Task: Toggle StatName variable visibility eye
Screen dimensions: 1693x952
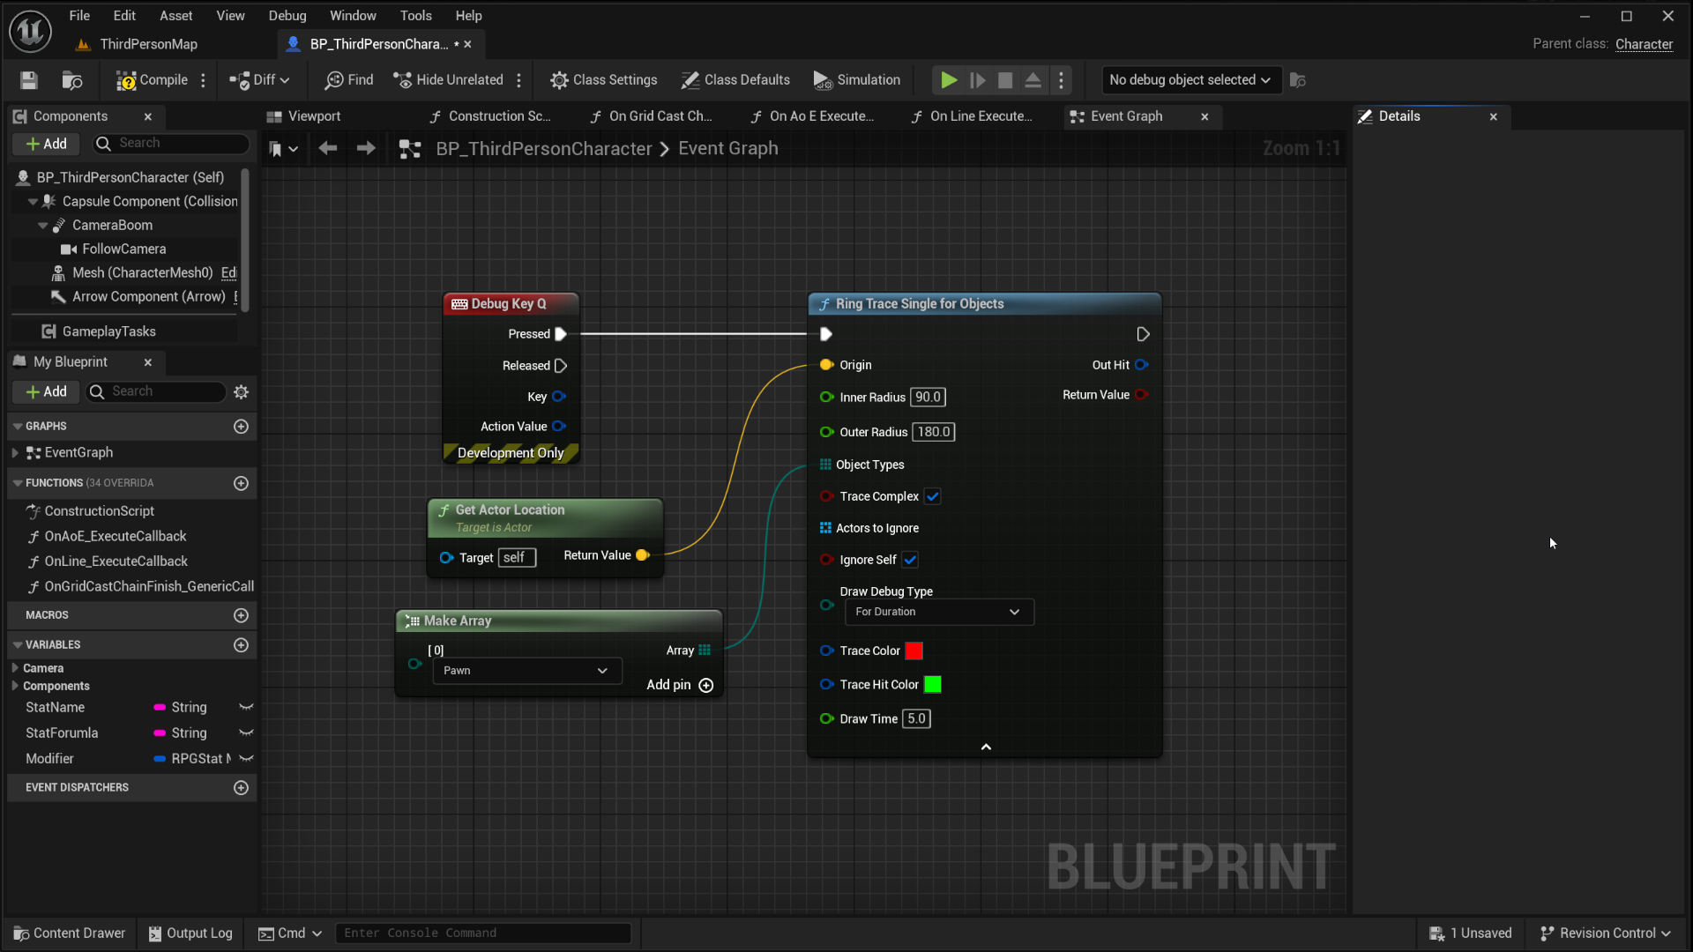Action: click(x=246, y=708)
